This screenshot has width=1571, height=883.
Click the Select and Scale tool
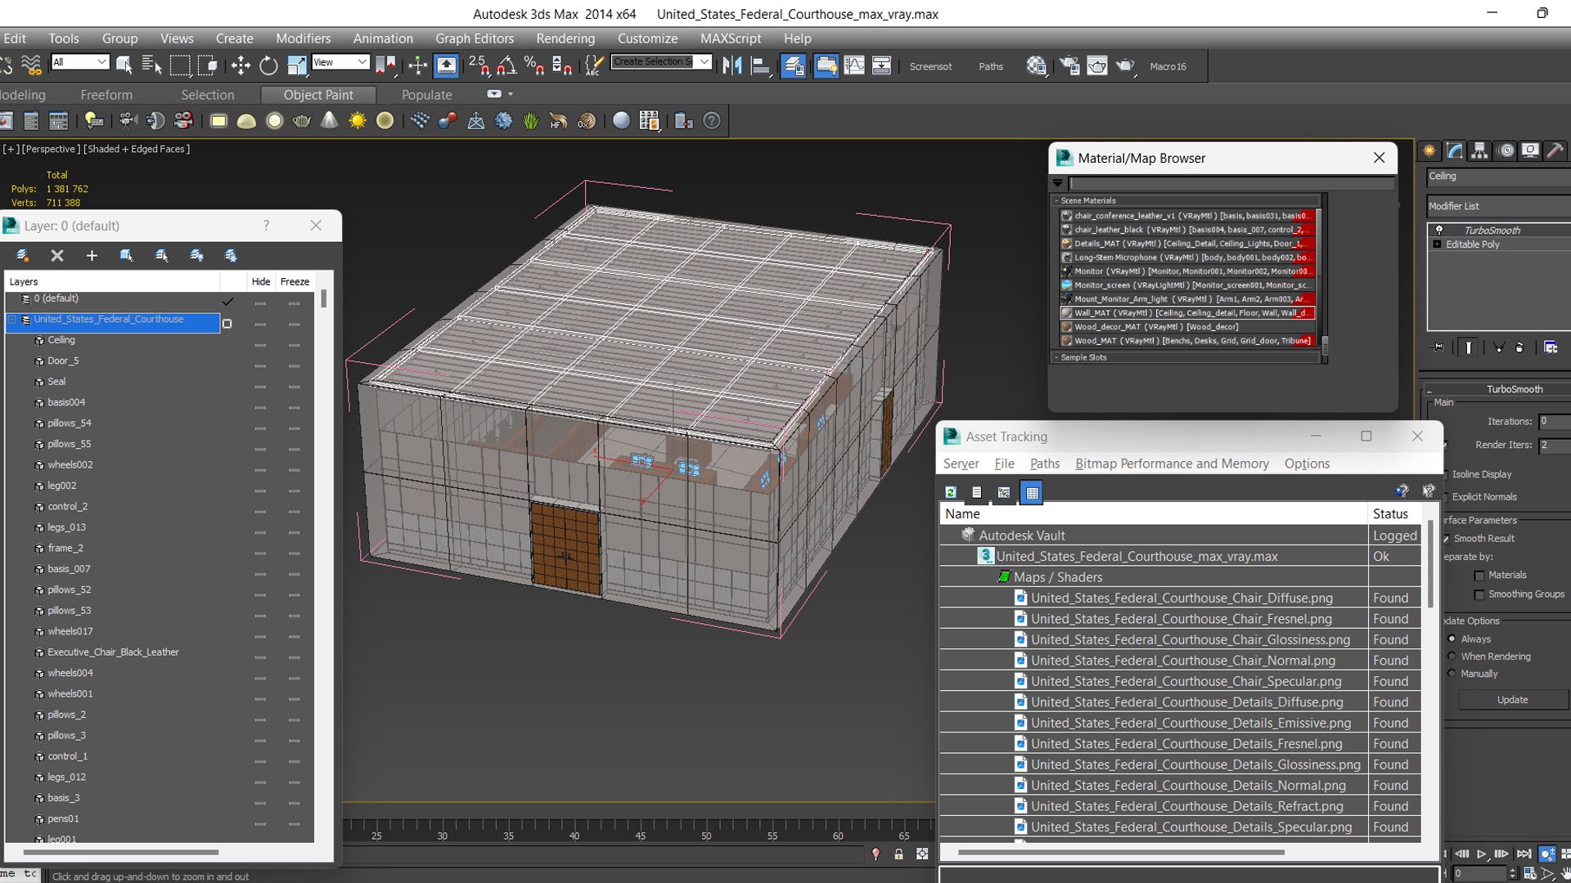[x=296, y=65]
